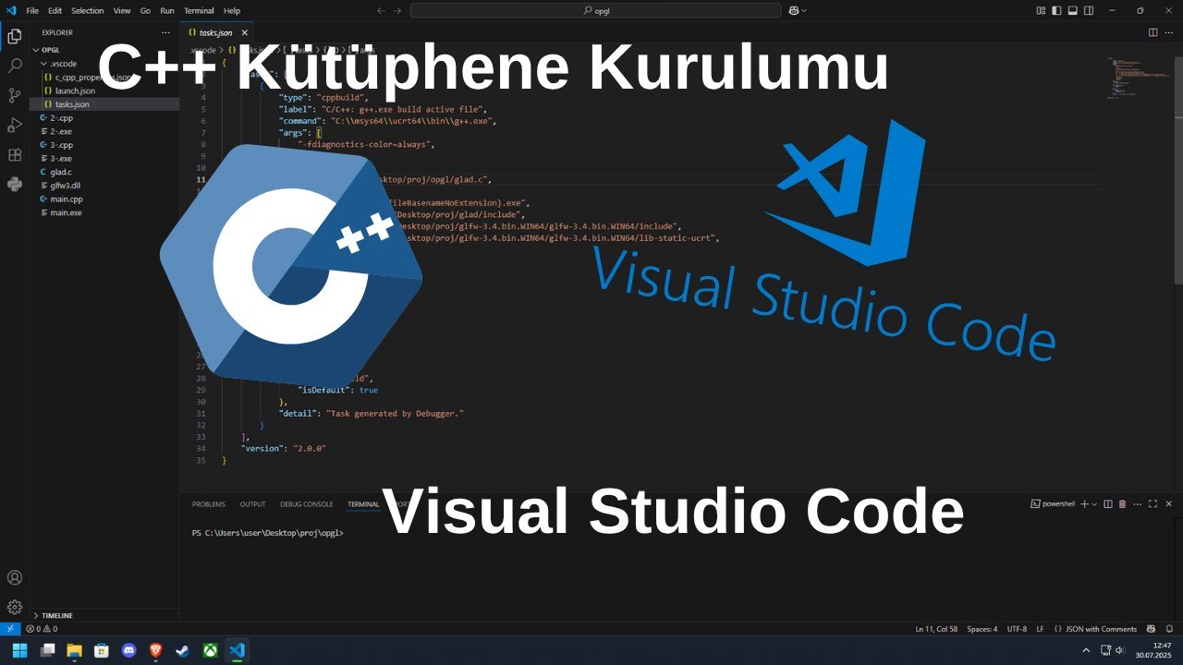The height and width of the screenshot is (665, 1183).
Task: Open the View menu
Action: coord(122,10)
